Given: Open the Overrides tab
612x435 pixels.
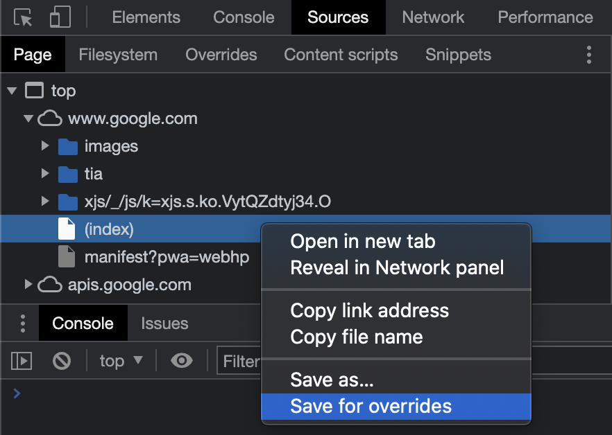Looking at the screenshot, I should click(221, 55).
